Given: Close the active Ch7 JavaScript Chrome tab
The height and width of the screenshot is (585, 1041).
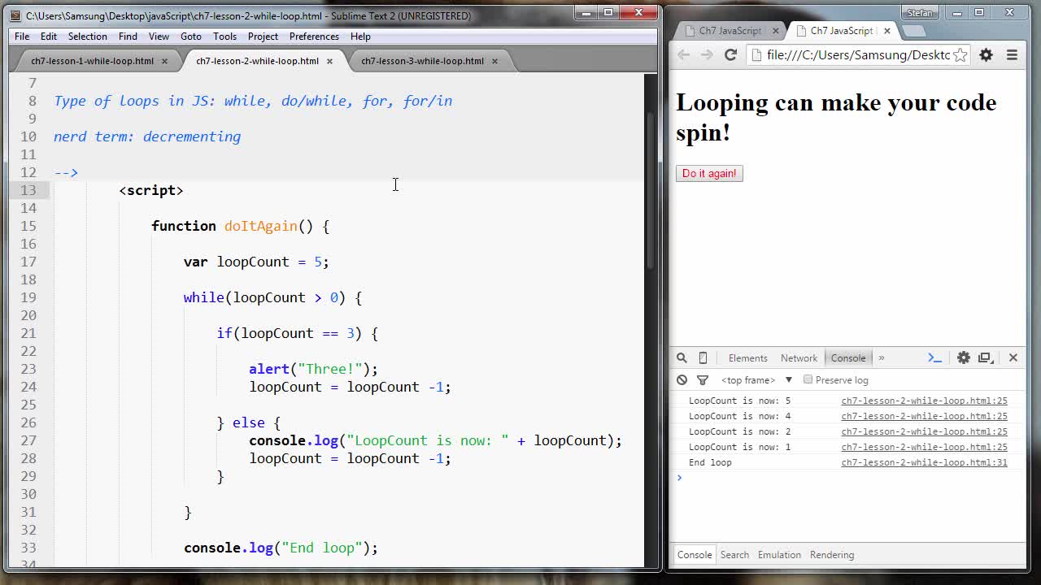Looking at the screenshot, I should pos(886,31).
